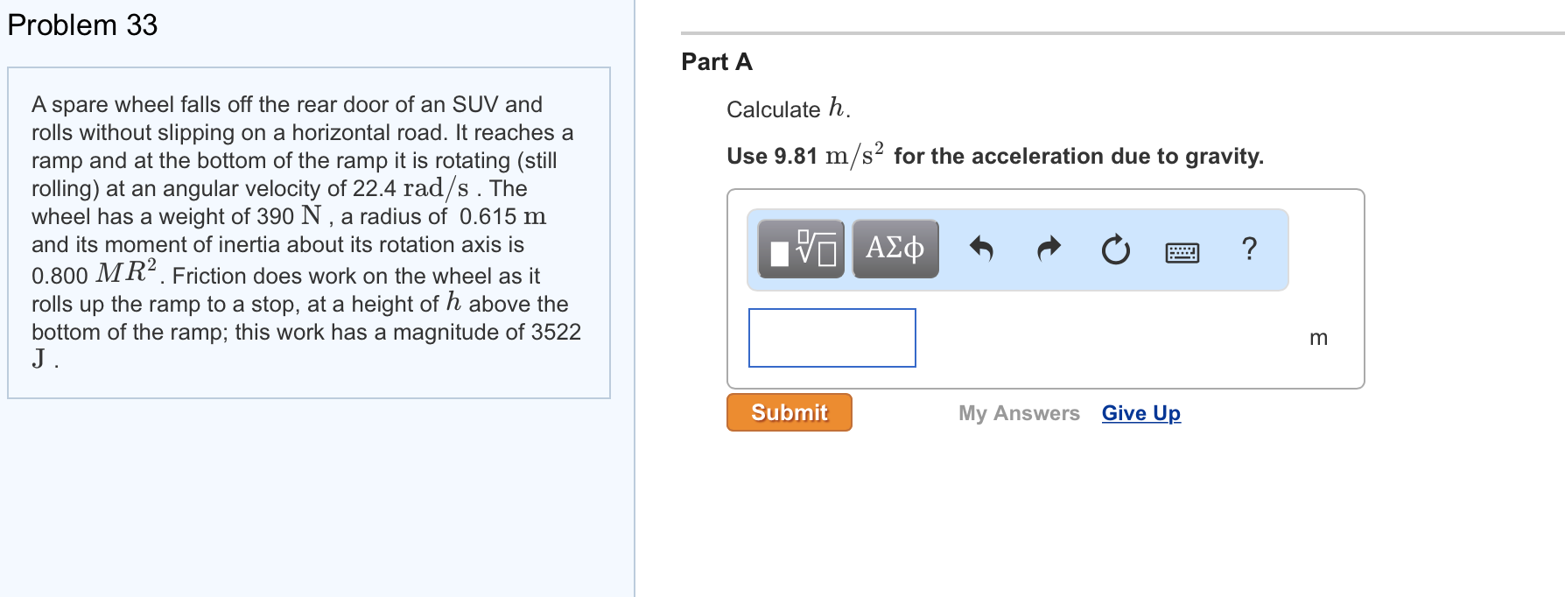Click the unit label m beside the input

pyautogui.click(x=1318, y=338)
